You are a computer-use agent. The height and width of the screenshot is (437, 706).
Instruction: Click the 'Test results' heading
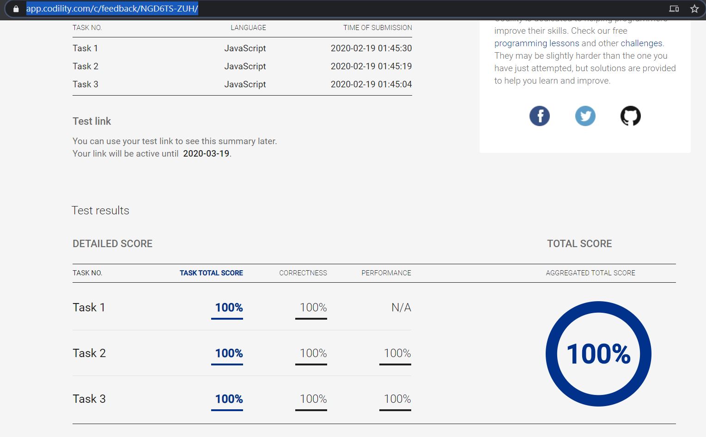tap(100, 211)
